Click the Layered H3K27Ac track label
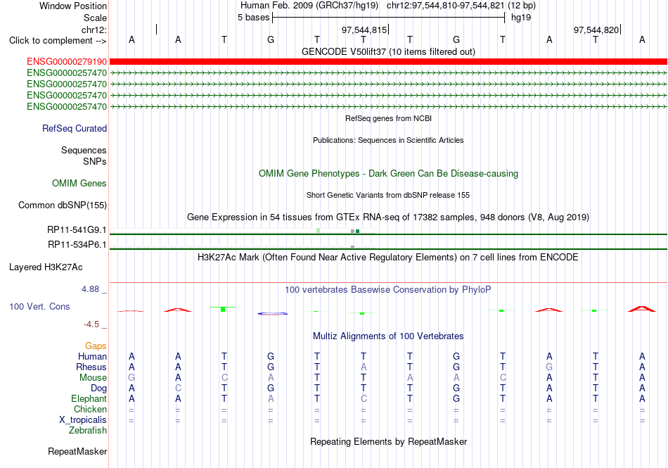Image resolution: width=668 pixels, height=468 pixels. click(46, 267)
